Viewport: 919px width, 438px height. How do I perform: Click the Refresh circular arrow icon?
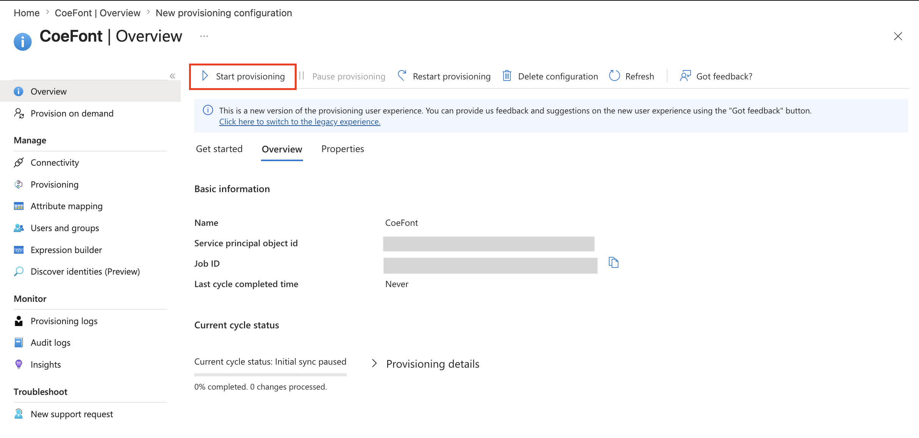pyautogui.click(x=614, y=76)
